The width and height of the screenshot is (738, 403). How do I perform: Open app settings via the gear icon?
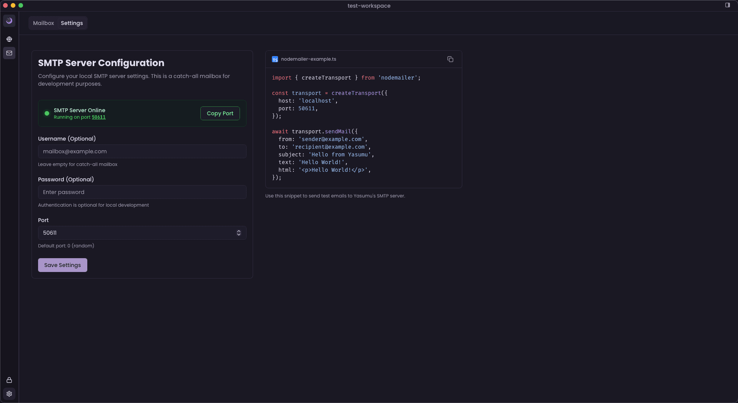click(9, 394)
